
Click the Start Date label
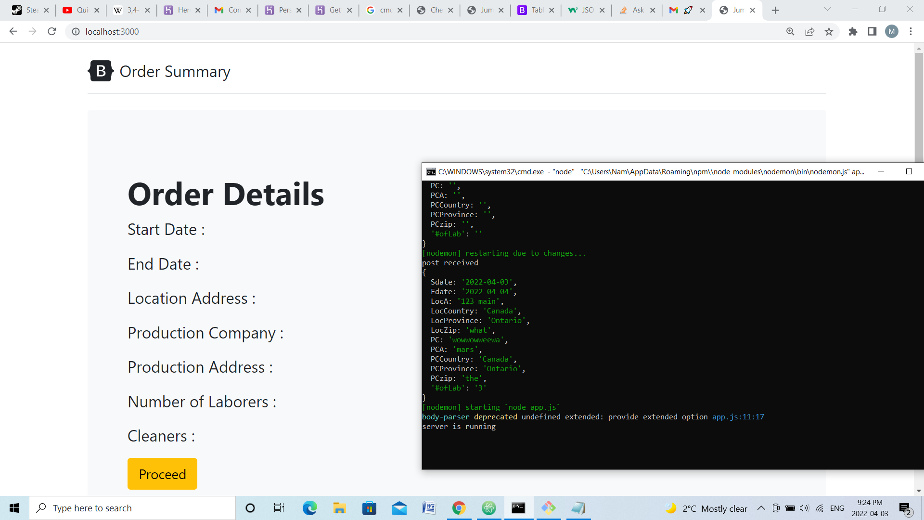click(166, 230)
